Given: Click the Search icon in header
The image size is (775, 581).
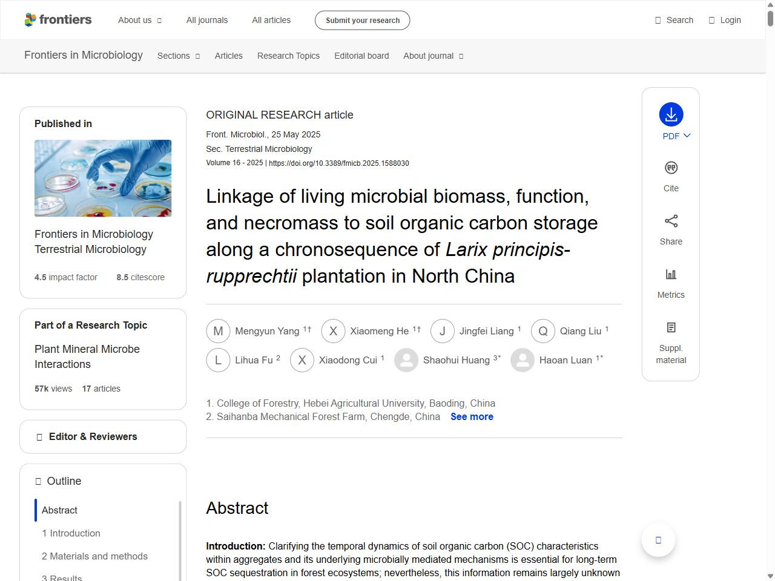Looking at the screenshot, I should (658, 20).
